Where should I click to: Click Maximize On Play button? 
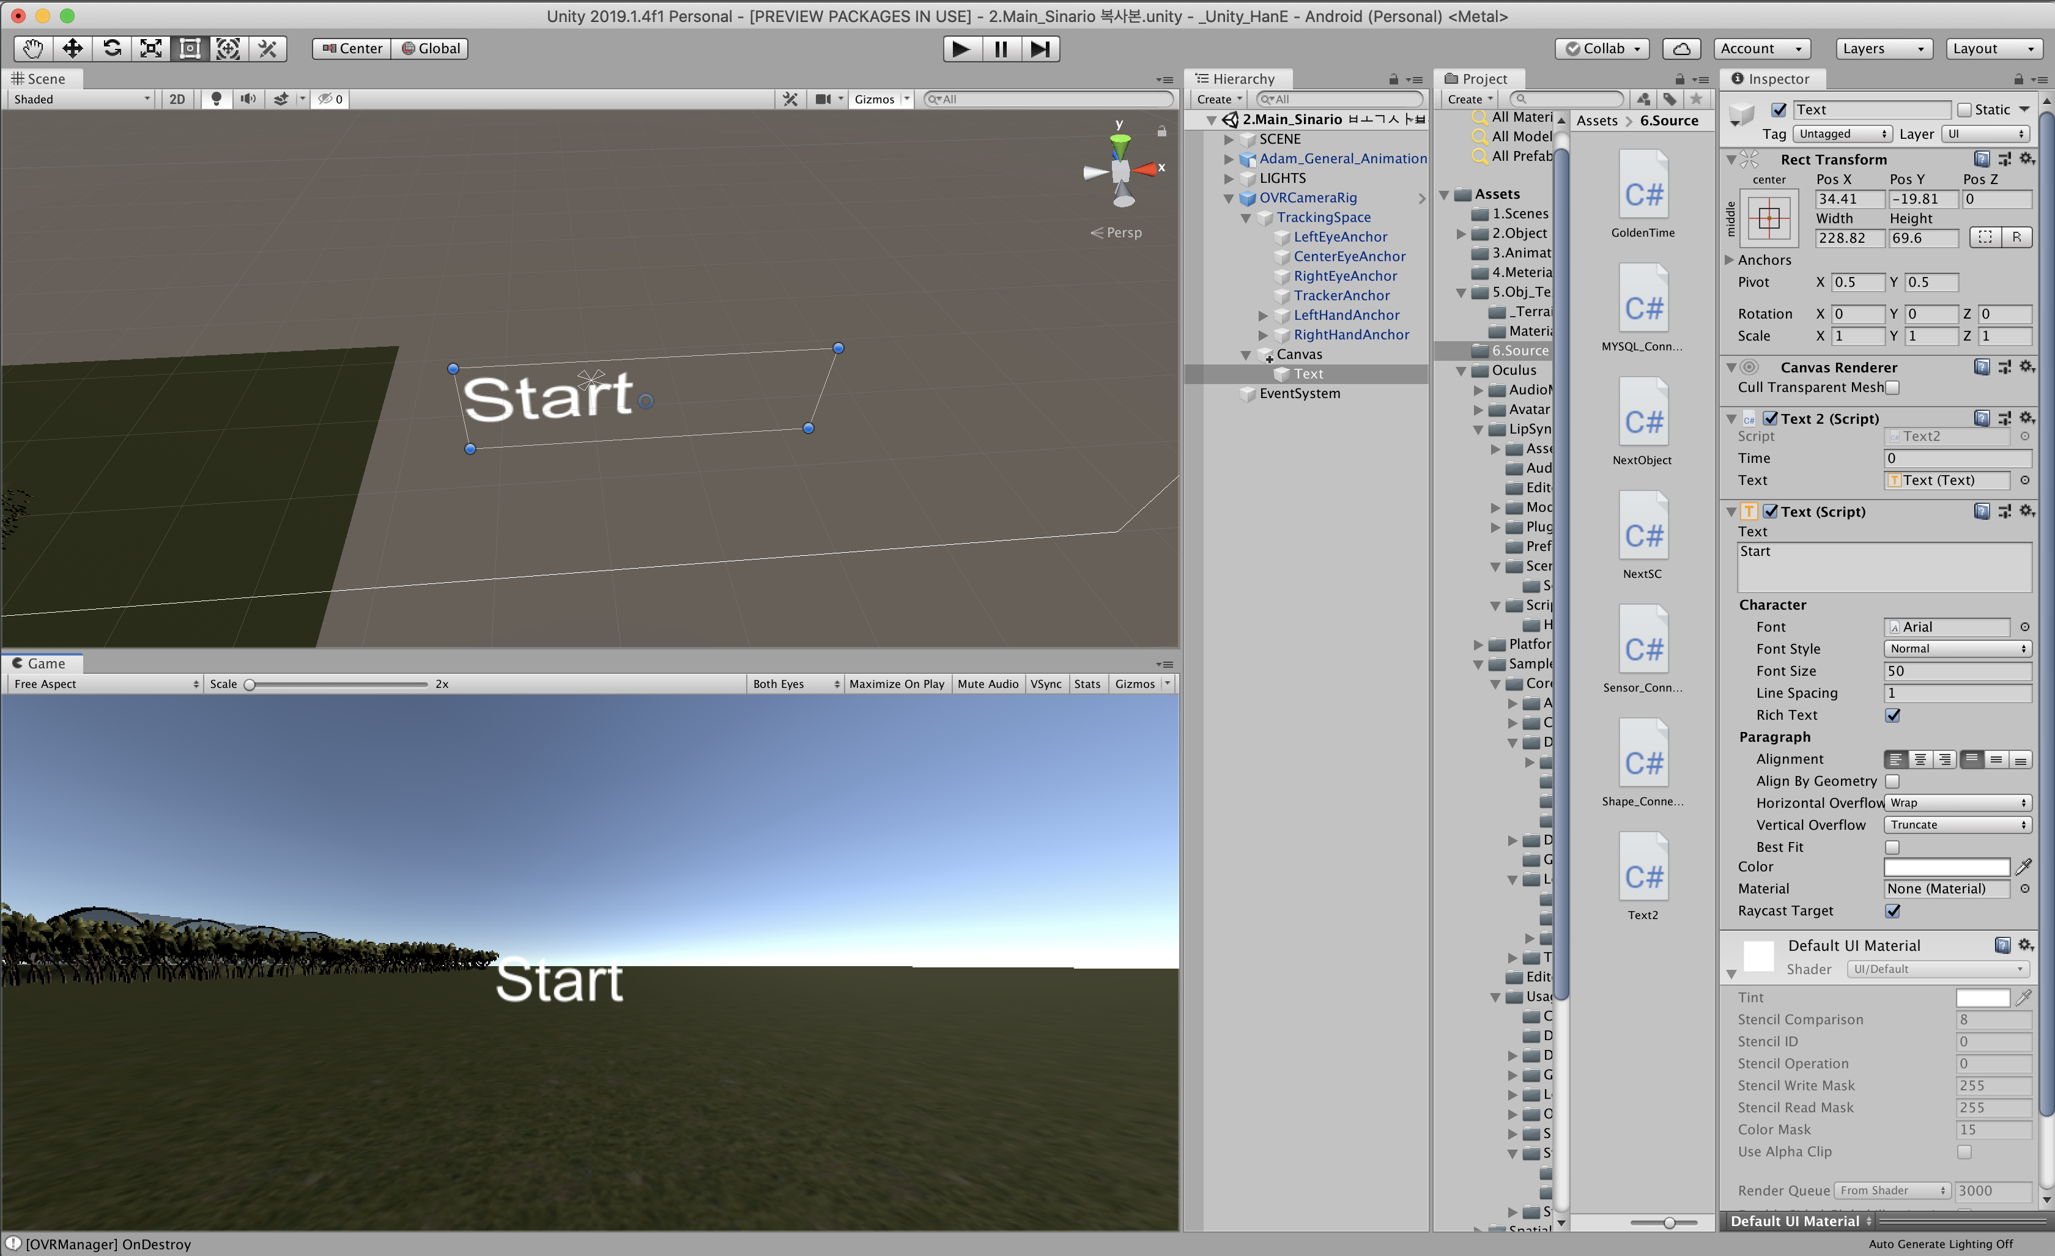(x=897, y=684)
